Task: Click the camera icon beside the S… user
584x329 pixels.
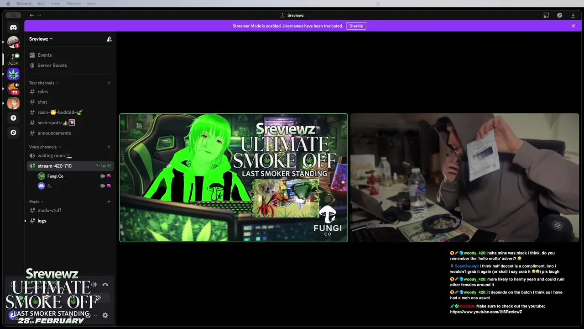Action: pyautogui.click(x=103, y=186)
